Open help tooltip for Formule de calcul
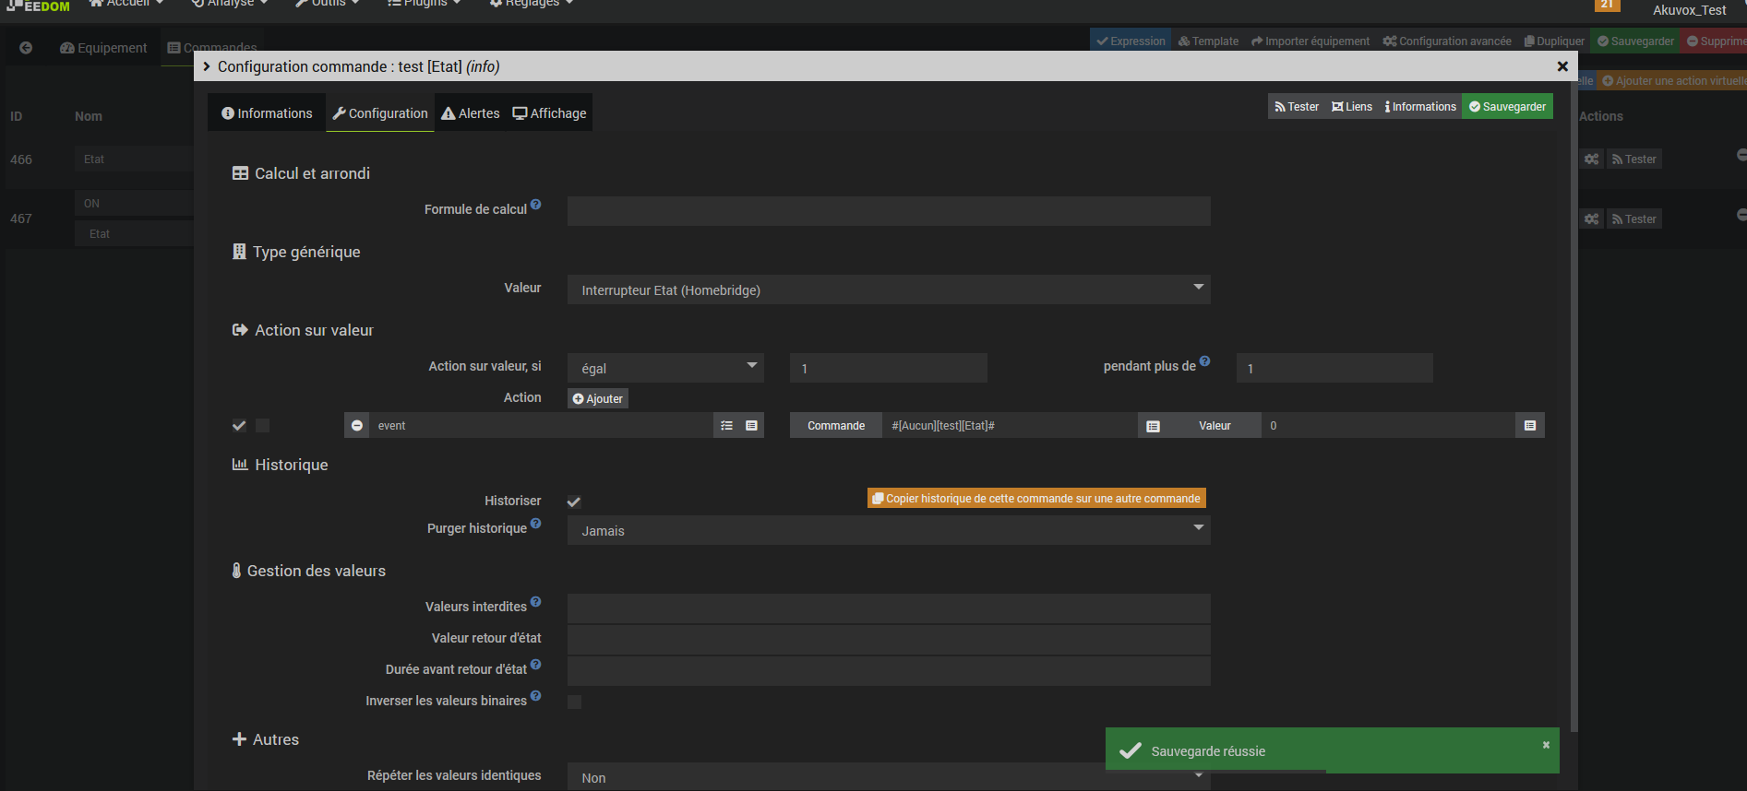This screenshot has height=791, width=1747. click(x=536, y=205)
